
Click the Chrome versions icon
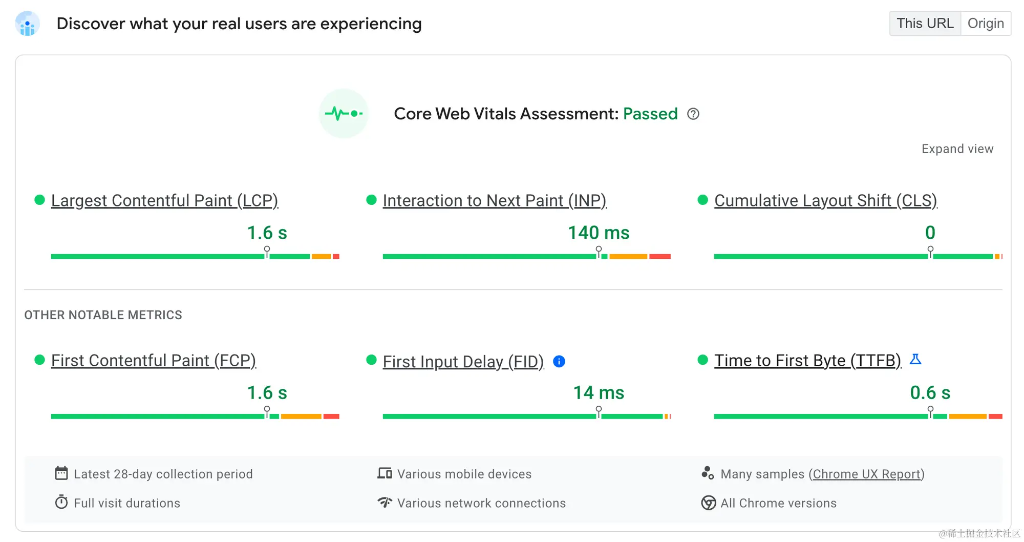708,503
